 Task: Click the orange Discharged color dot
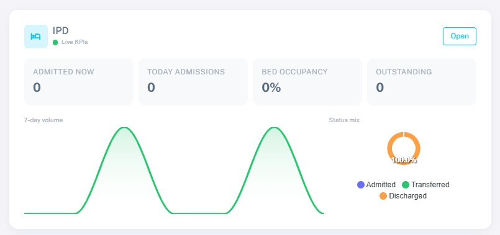click(x=383, y=196)
